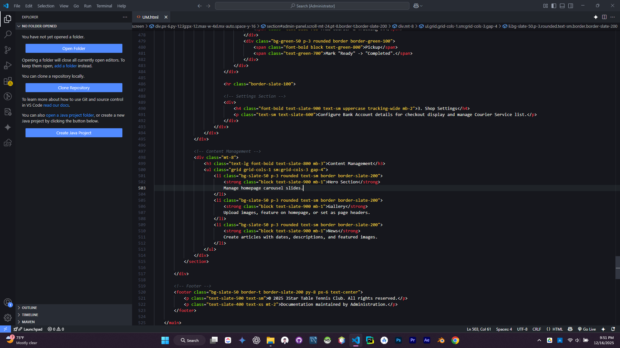This screenshot has height=348, width=620.
Task: Split the editor to the right
Action: tap(604, 17)
